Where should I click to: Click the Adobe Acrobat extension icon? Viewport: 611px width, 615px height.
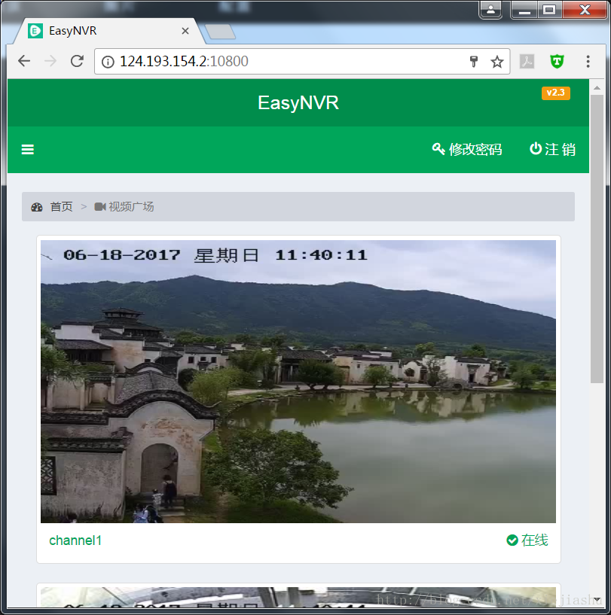(527, 62)
